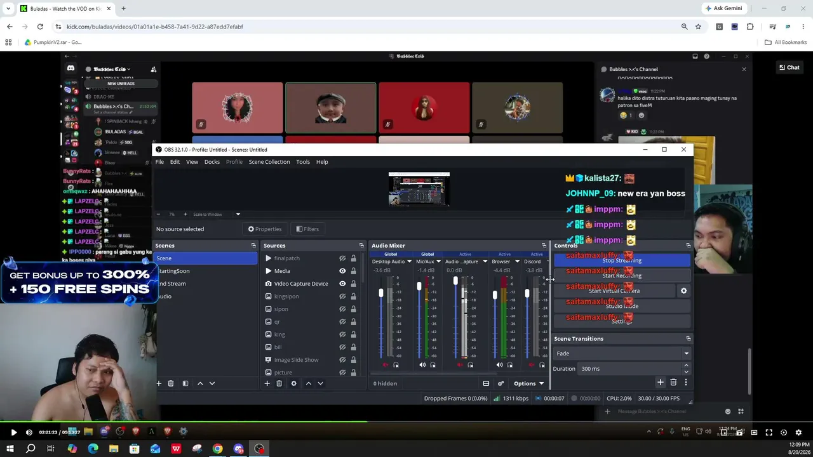Adjust the Mic/Aux volume slider
The image size is (813, 457).
419,287
